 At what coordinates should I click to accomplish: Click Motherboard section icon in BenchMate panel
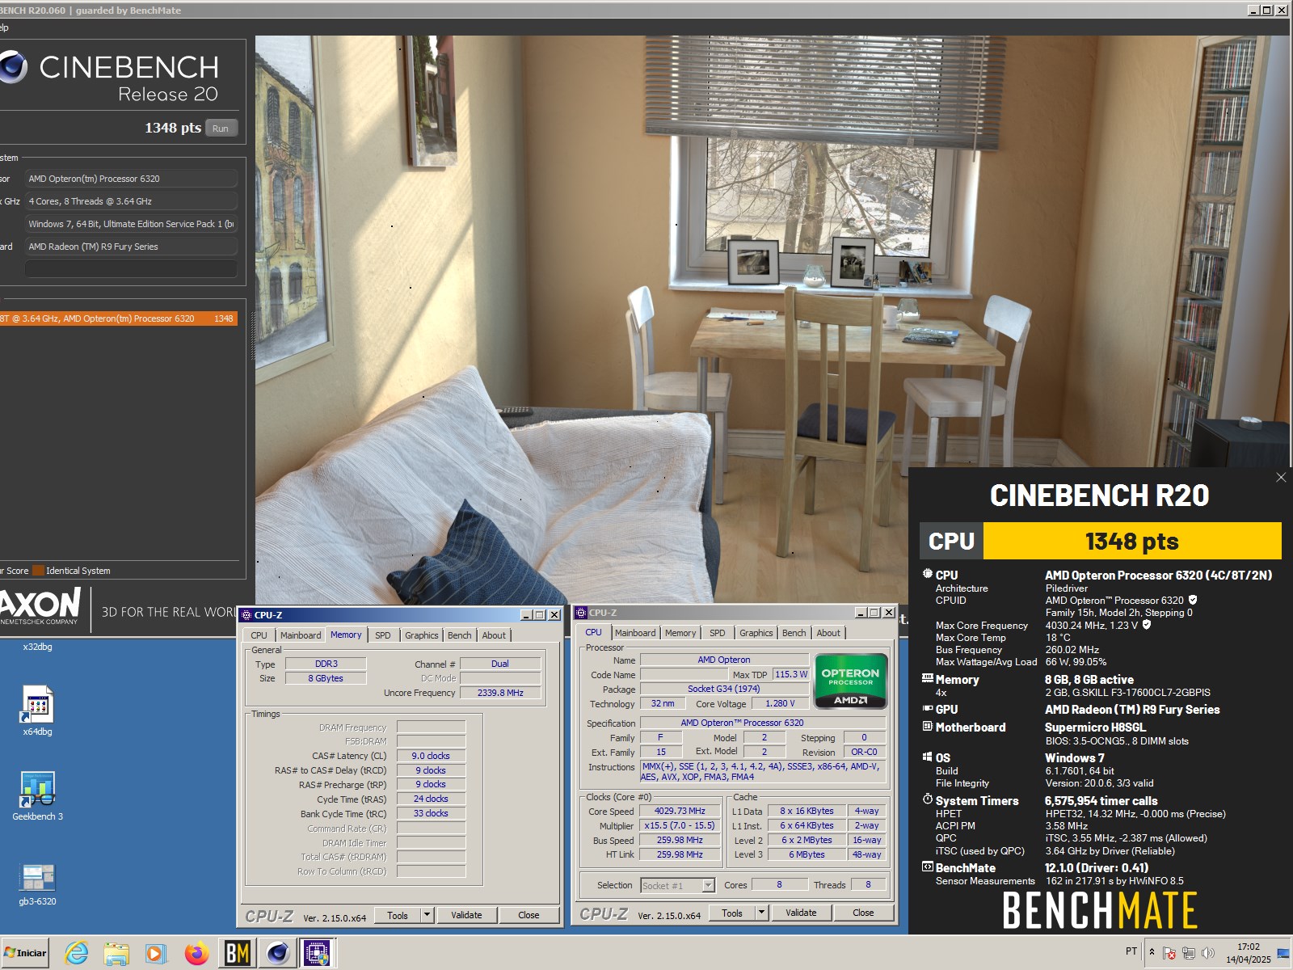(x=927, y=726)
